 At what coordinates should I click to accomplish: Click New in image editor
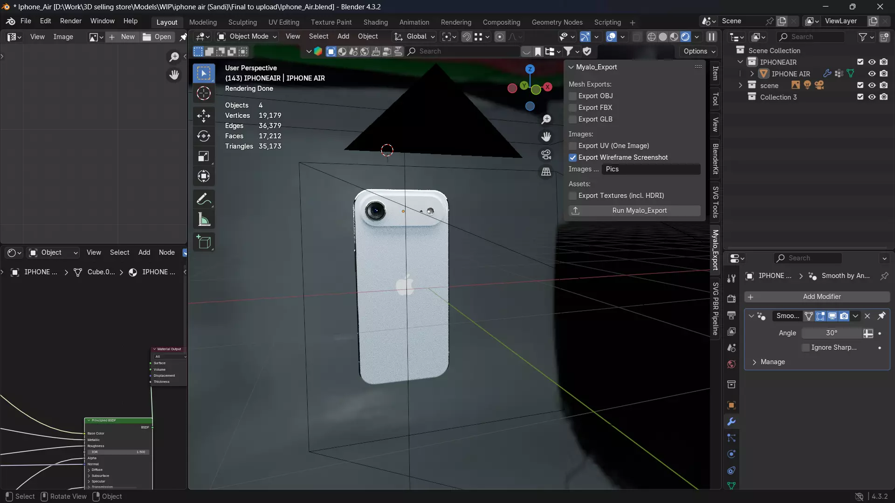click(122, 37)
